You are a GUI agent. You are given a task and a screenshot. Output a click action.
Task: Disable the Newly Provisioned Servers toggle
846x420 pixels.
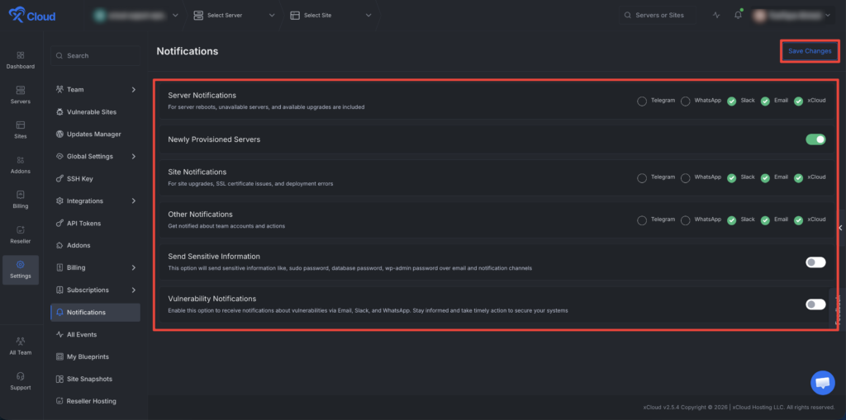815,139
